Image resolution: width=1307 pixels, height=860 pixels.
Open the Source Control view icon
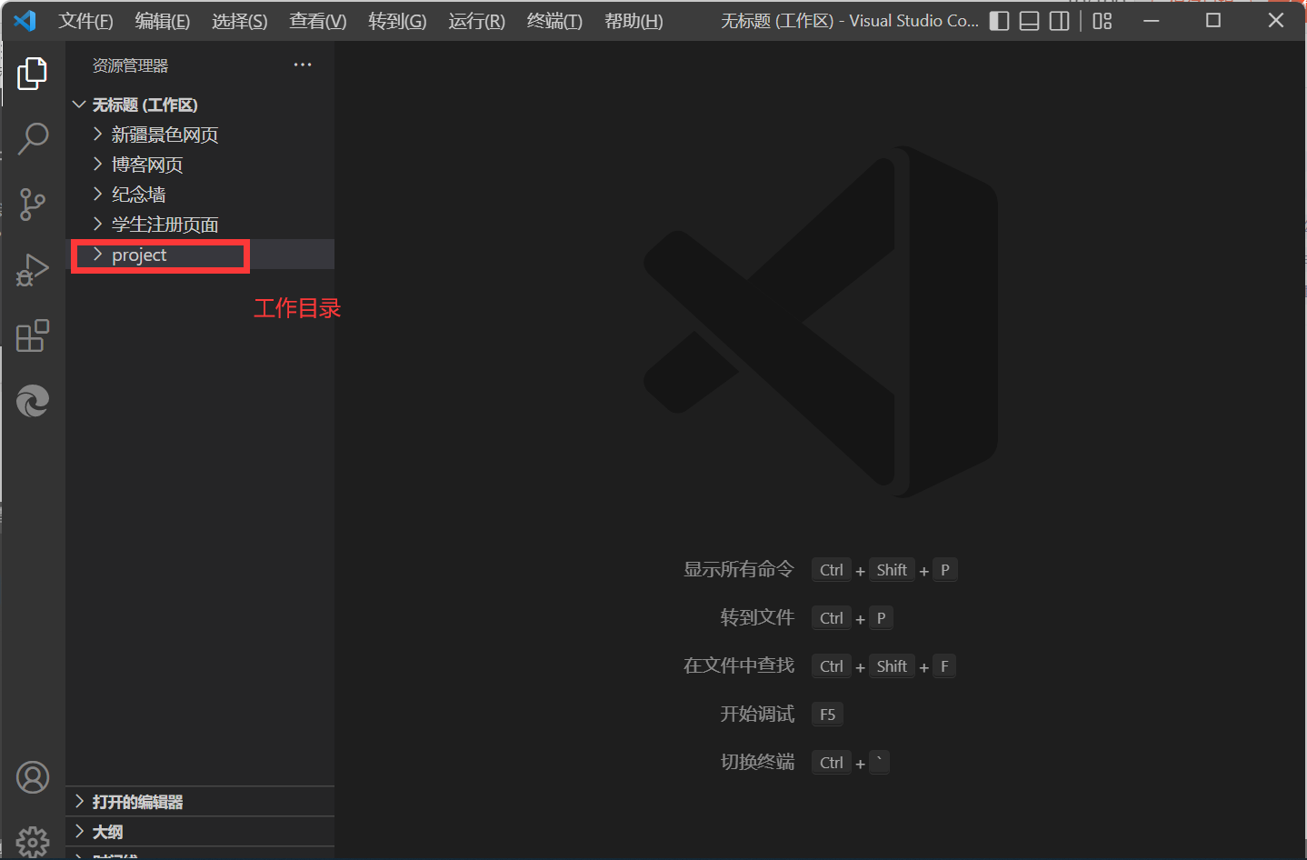[x=33, y=205]
